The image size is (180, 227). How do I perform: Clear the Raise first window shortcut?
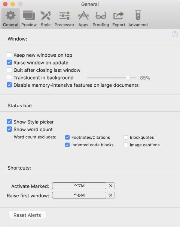tap(110, 195)
